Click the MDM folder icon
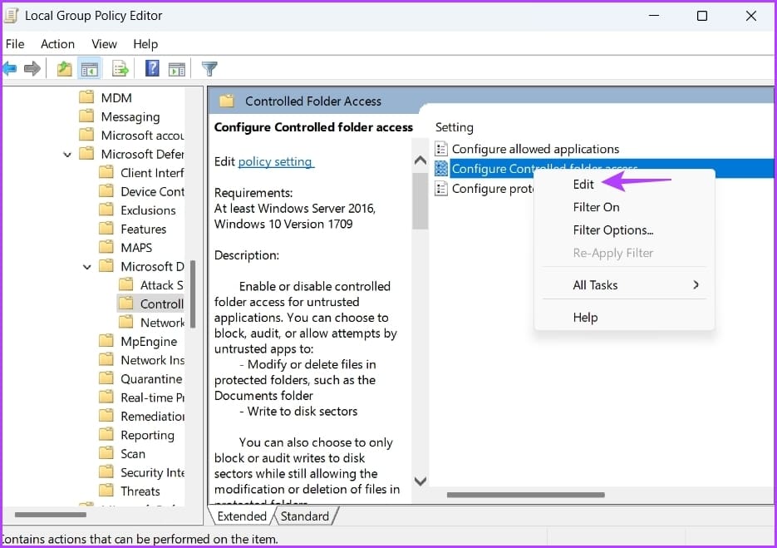777x548 pixels. (86, 96)
